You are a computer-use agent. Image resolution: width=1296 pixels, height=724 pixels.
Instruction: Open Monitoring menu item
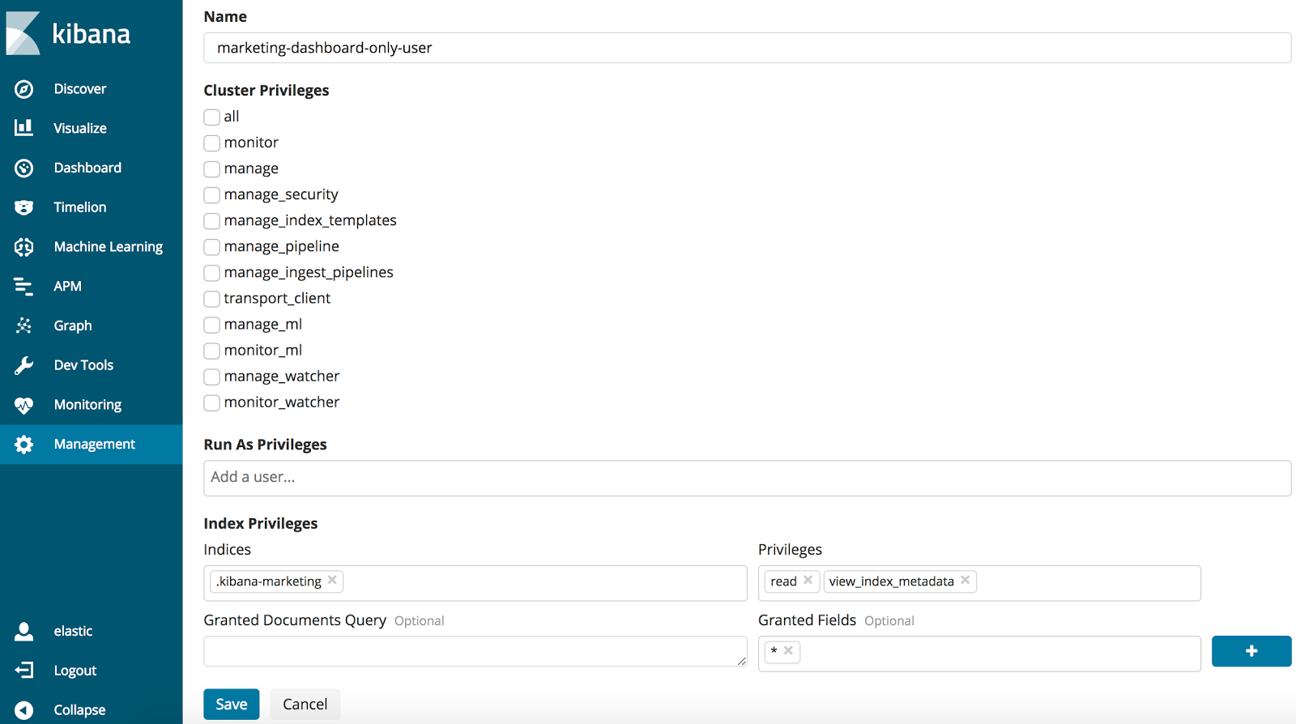pyautogui.click(x=87, y=405)
